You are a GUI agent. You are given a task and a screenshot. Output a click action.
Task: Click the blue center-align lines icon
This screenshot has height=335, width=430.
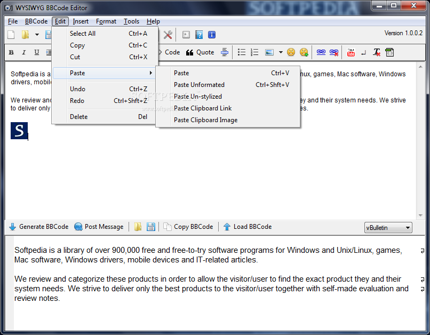(225, 52)
